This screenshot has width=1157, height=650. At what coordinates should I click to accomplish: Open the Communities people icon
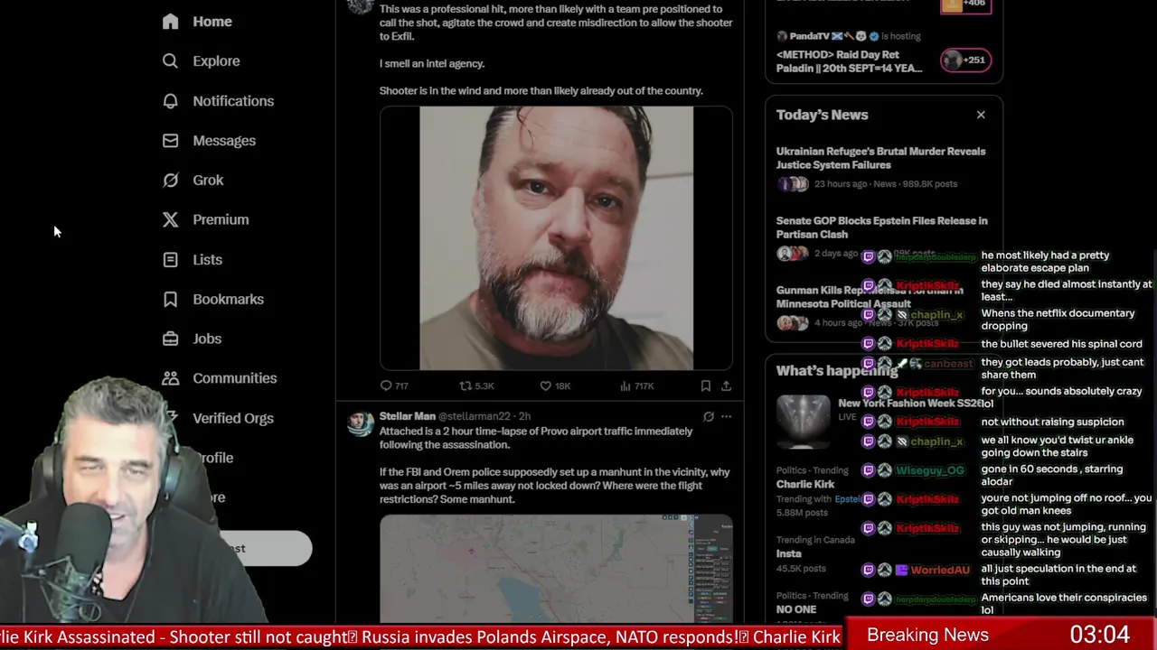[170, 378]
